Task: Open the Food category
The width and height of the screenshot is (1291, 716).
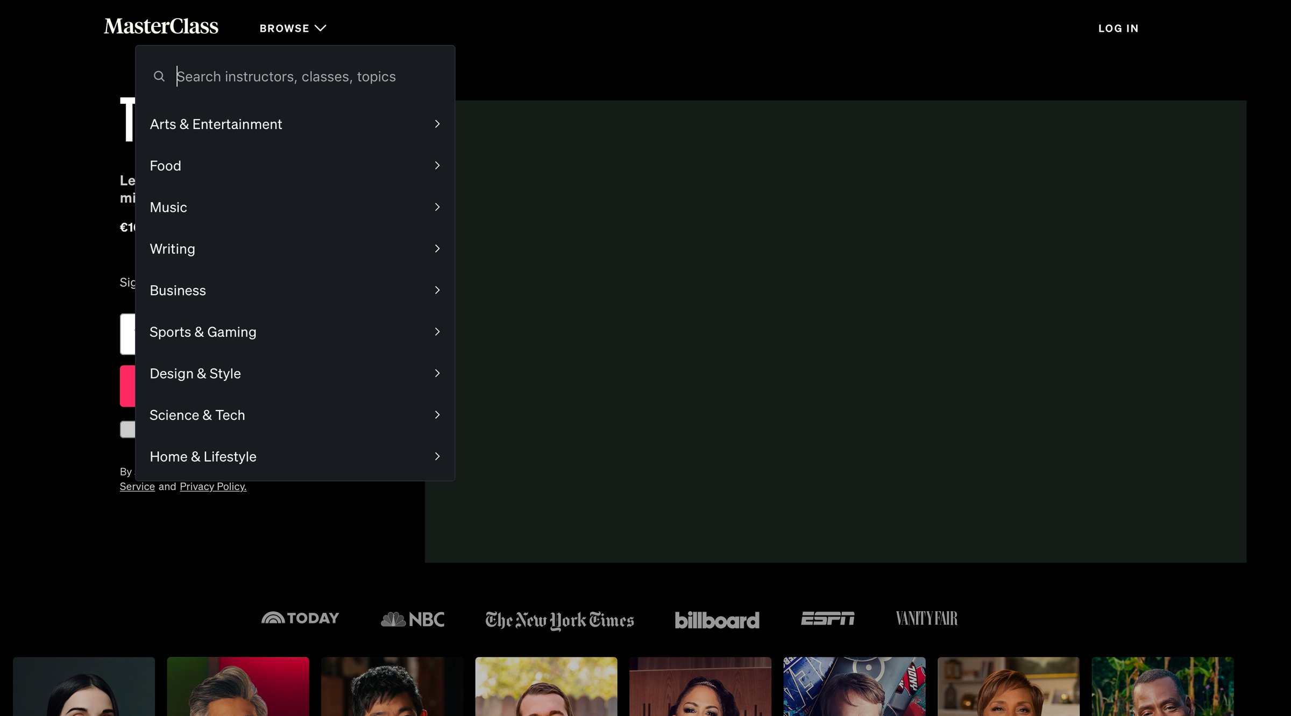Action: (x=295, y=166)
